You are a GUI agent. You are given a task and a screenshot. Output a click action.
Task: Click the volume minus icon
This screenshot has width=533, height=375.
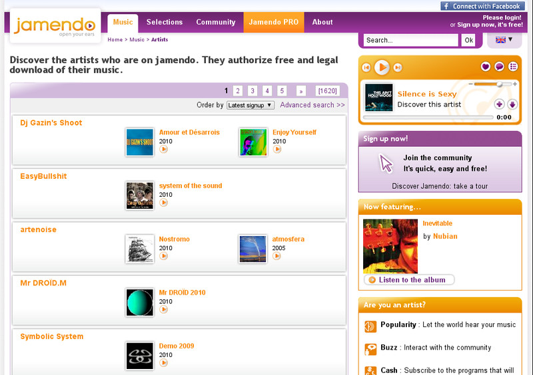(x=470, y=84)
